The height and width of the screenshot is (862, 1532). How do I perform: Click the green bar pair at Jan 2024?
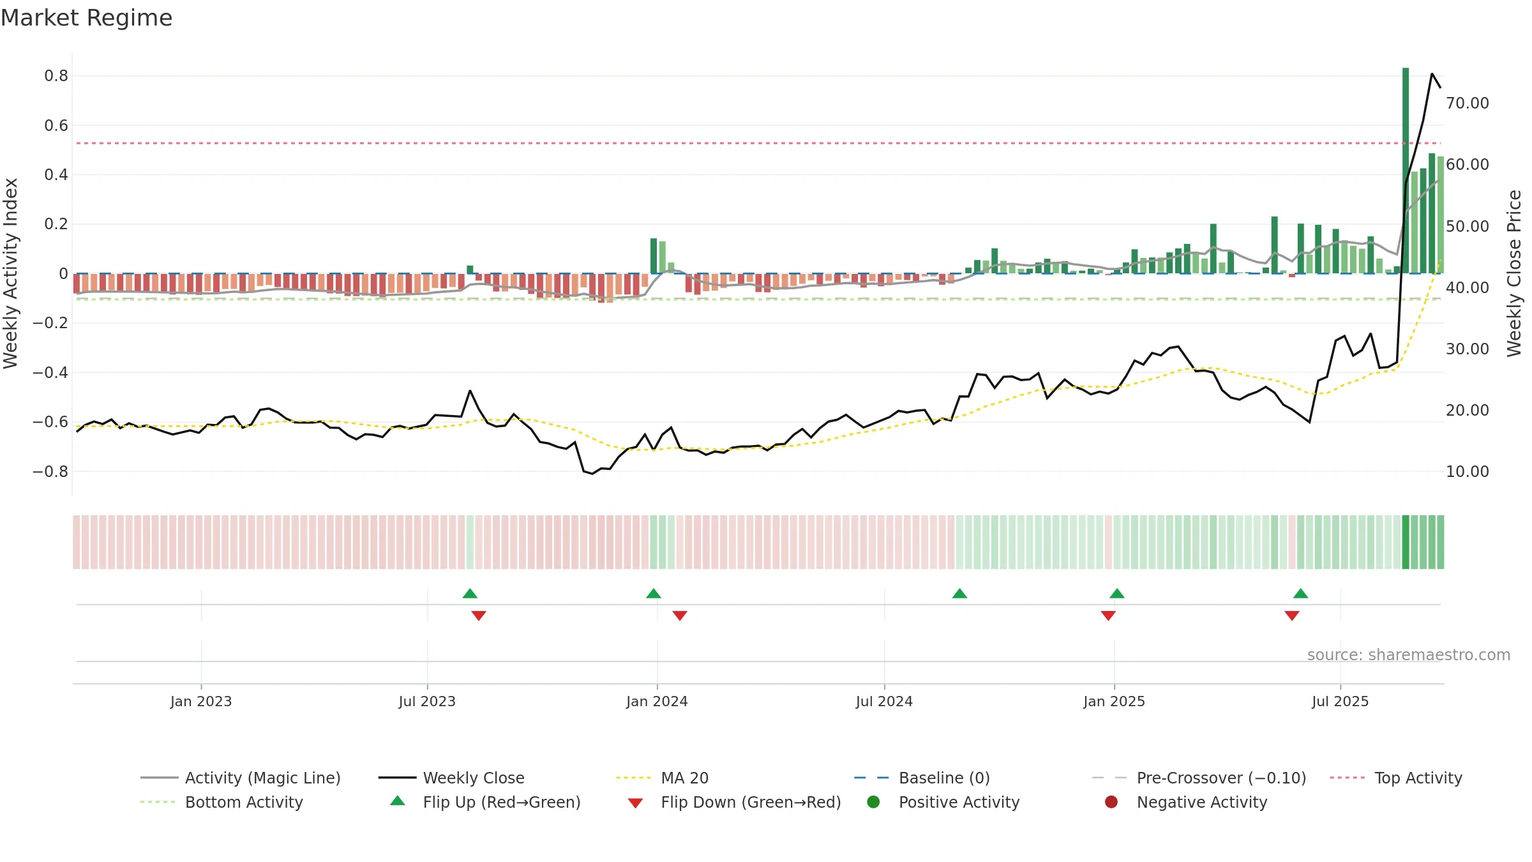click(658, 256)
